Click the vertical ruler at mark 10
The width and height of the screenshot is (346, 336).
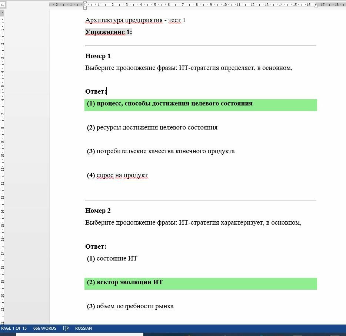tap(3, 155)
